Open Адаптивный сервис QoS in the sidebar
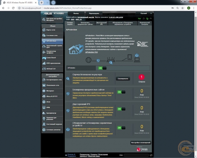The height and width of the screenshot is (158, 197). (x=52, y=46)
